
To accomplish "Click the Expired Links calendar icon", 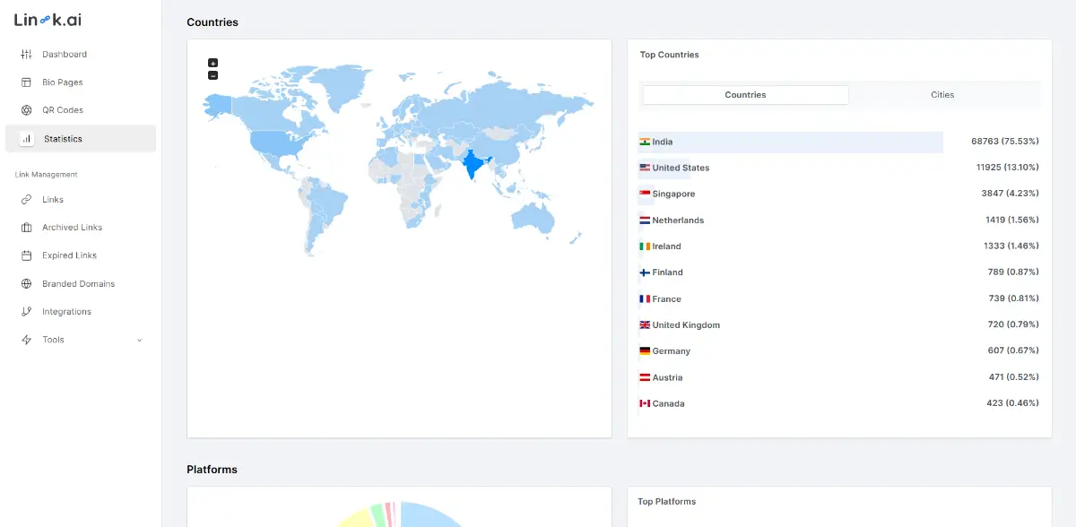I will 26,255.
